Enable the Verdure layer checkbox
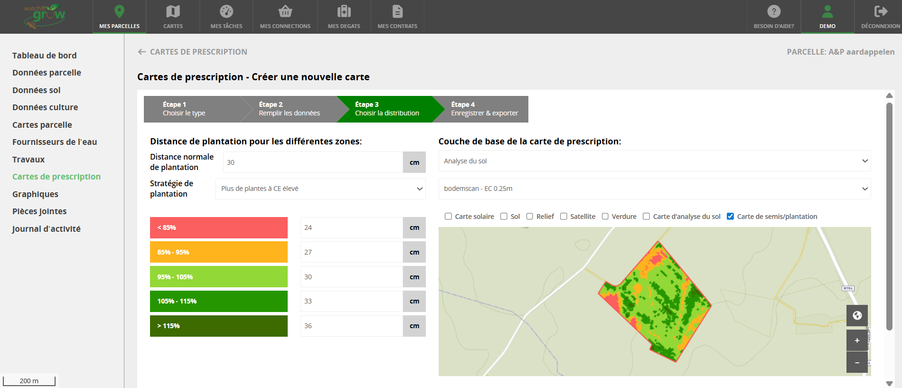Viewport: 902px width, 388px height. pos(605,217)
